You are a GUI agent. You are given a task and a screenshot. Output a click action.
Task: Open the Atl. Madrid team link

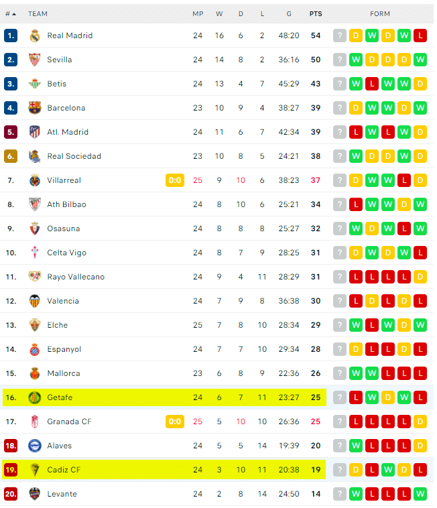click(68, 132)
